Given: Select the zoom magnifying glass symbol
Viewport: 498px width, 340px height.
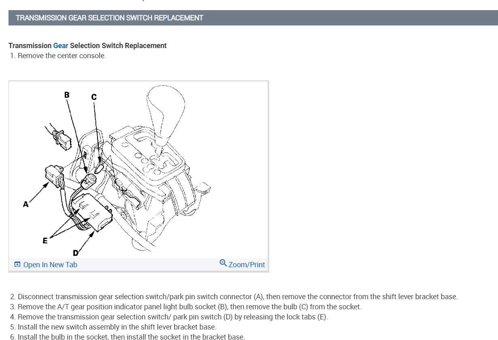Looking at the screenshot, I should (223, 264).
